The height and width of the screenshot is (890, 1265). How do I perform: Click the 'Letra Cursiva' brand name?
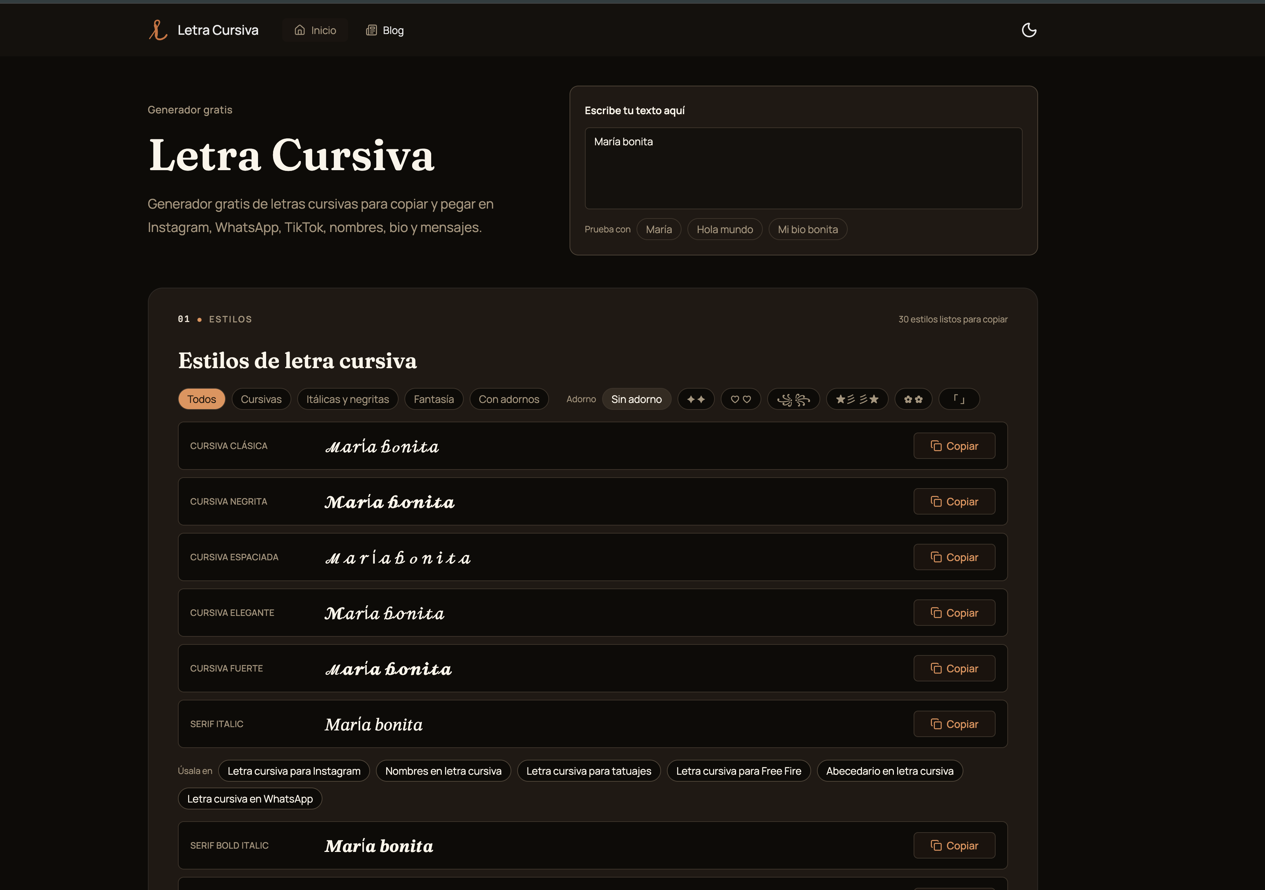(x=218, y=30)
